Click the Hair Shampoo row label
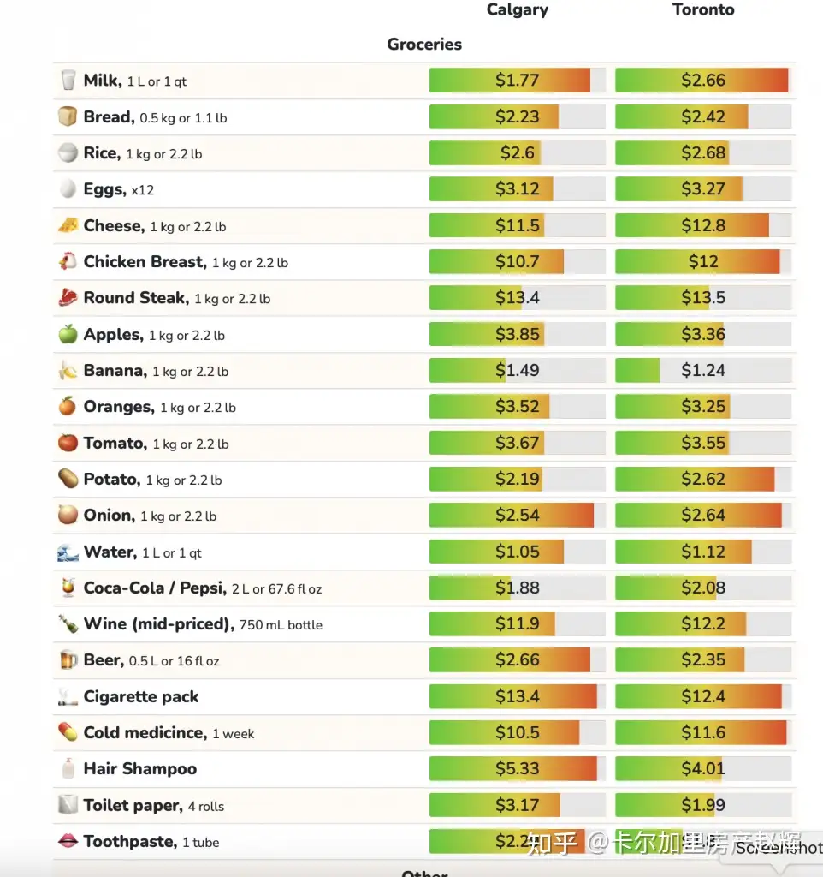Viewport: 823px width, 877px height. tap(140, 769)
